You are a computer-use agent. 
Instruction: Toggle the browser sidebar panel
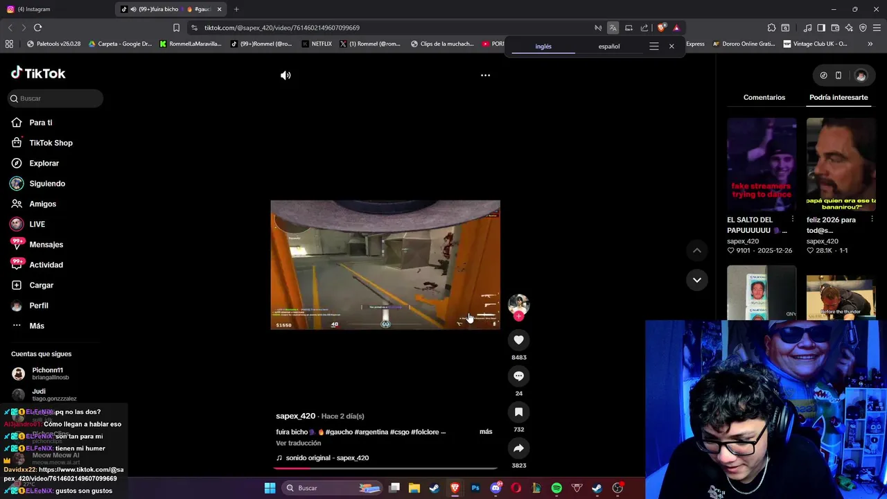(x=821, y=28)
